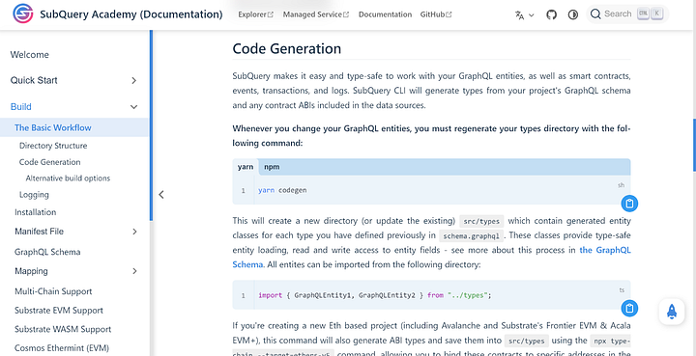The image size is (696, 356).
Task: Open Managed Service from top navigation
Action: coord(316,14)
